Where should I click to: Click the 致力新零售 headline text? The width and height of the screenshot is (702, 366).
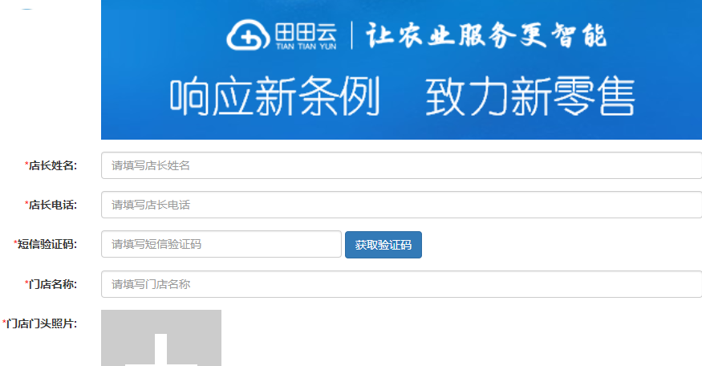(530, 96)
